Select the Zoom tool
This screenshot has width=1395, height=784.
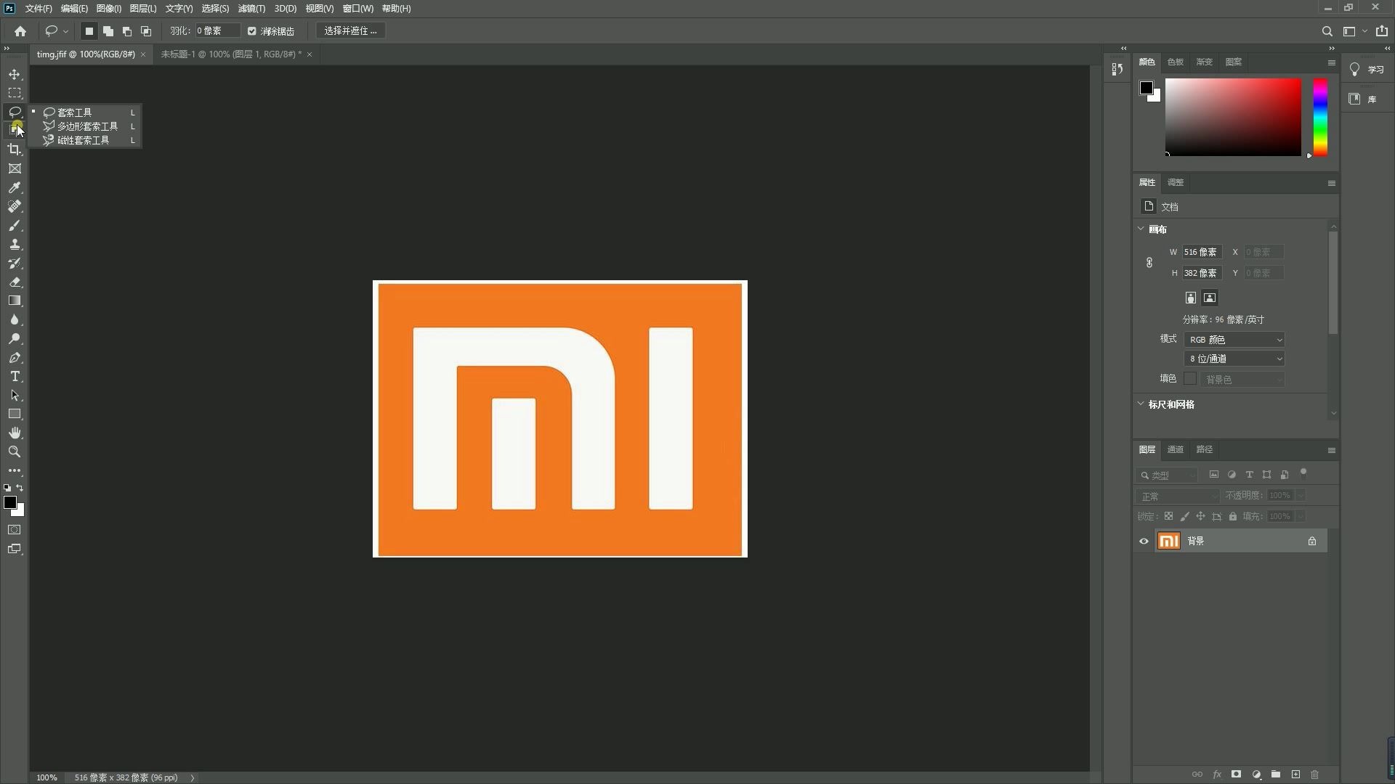[15, 452]
